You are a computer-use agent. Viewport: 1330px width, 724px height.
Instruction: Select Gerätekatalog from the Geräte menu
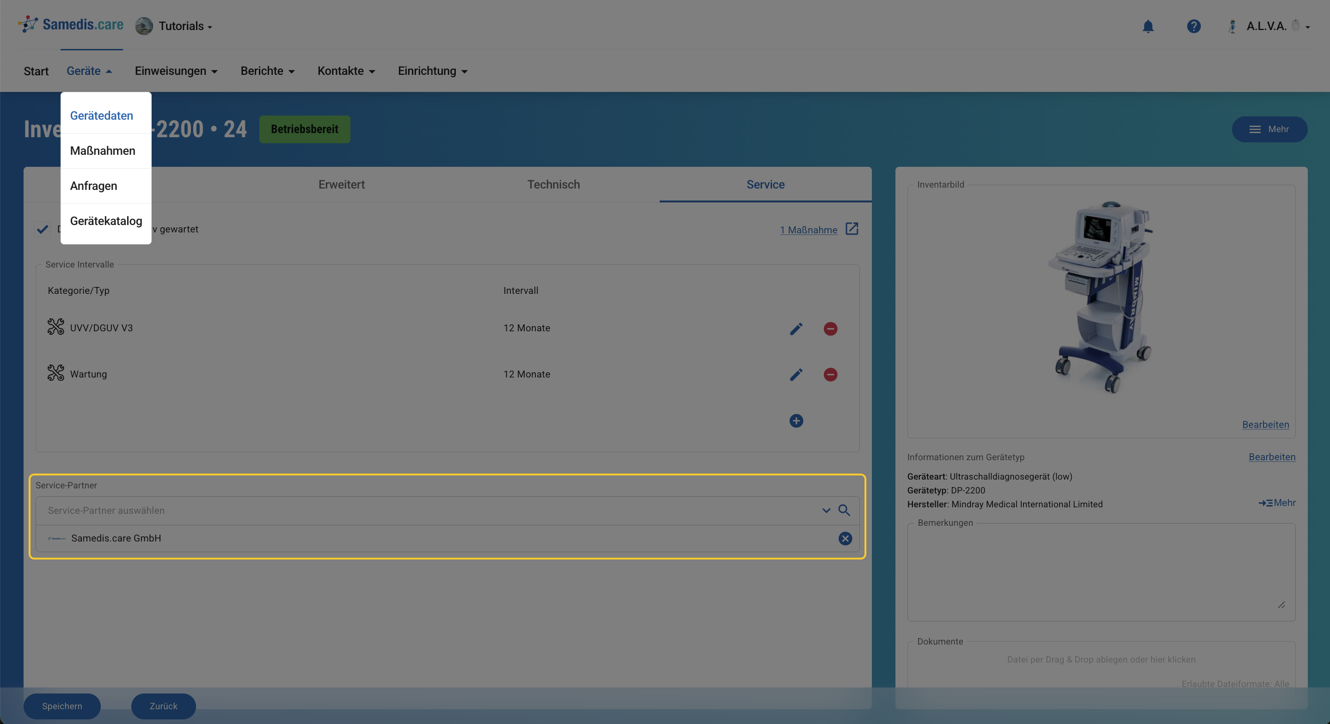pyautogui.click(x=106, y=221)
